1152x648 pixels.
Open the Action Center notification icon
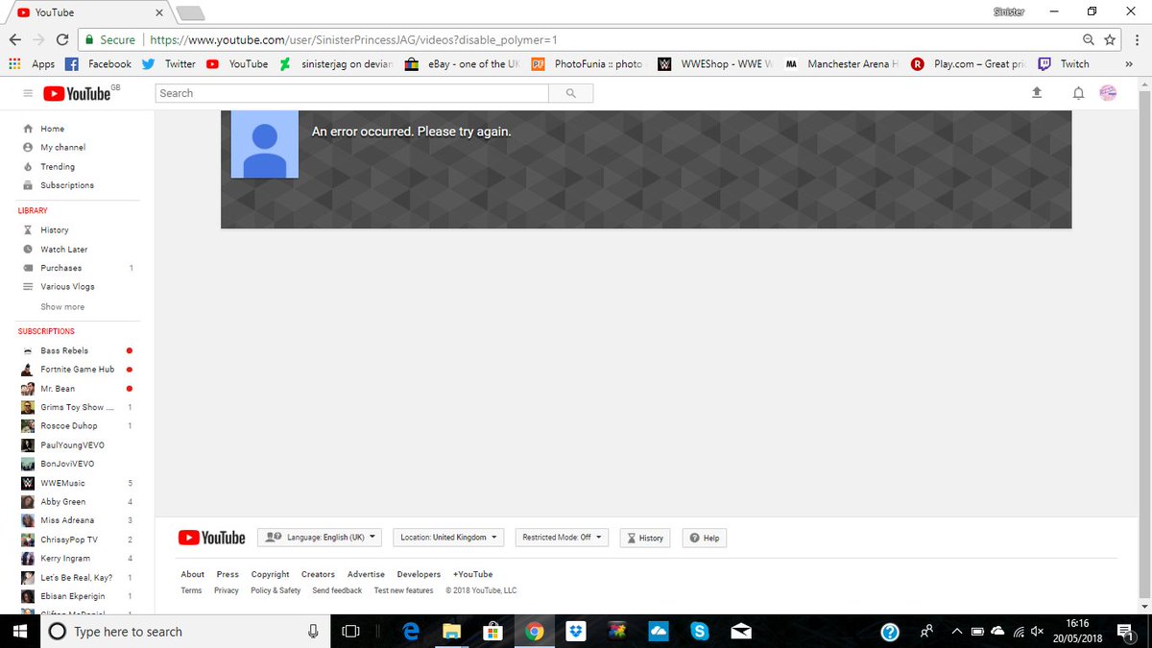pyautogui.click(x=1127, y=632)
